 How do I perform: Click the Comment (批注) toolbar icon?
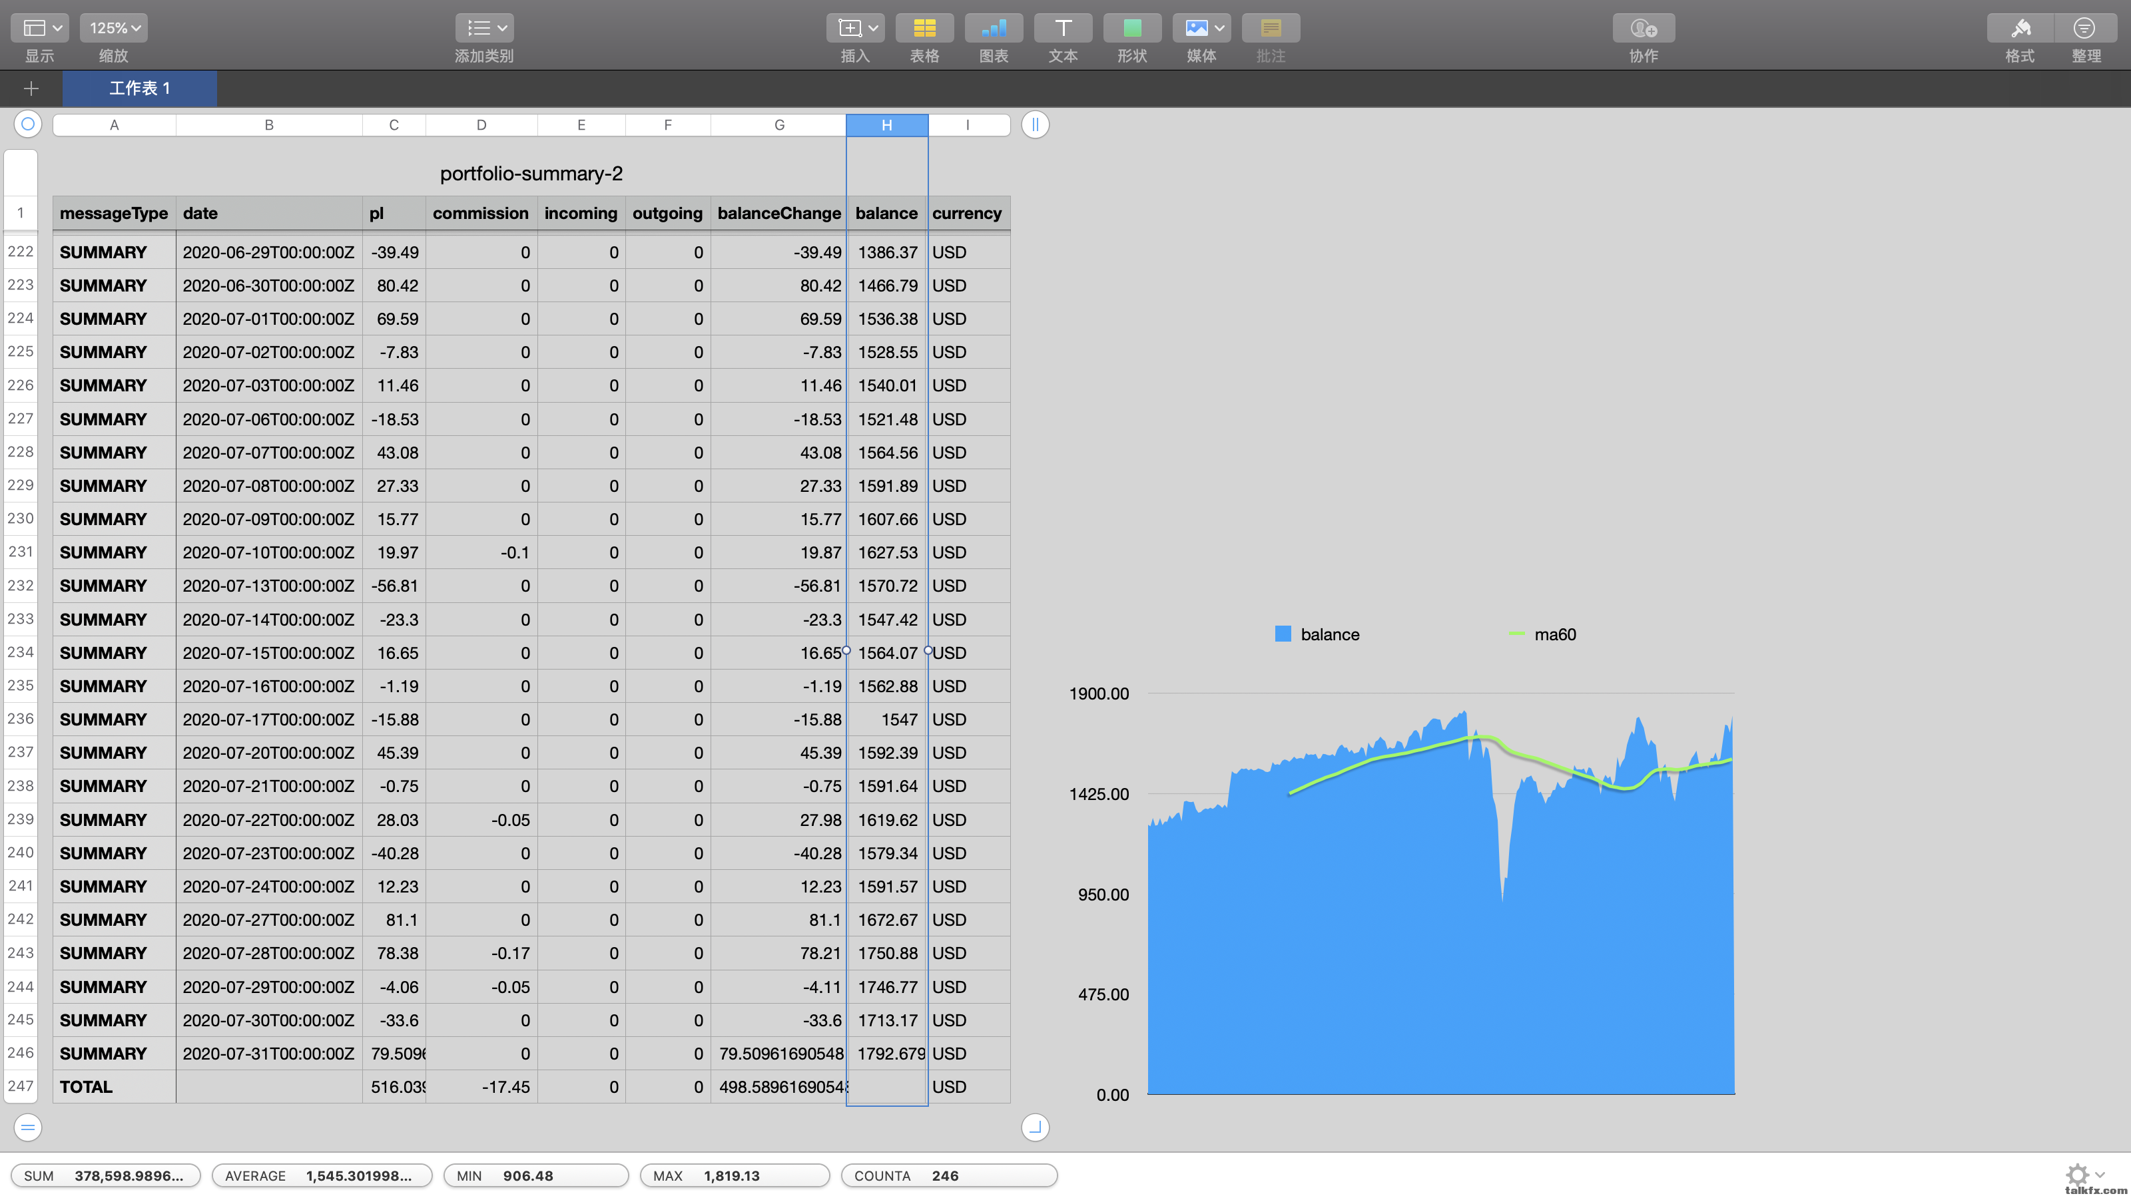pos(1271,28)
